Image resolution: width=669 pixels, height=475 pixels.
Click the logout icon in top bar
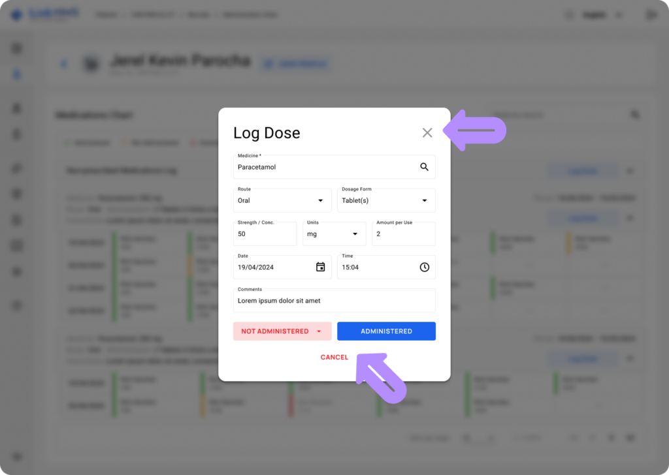pos(650,14)
